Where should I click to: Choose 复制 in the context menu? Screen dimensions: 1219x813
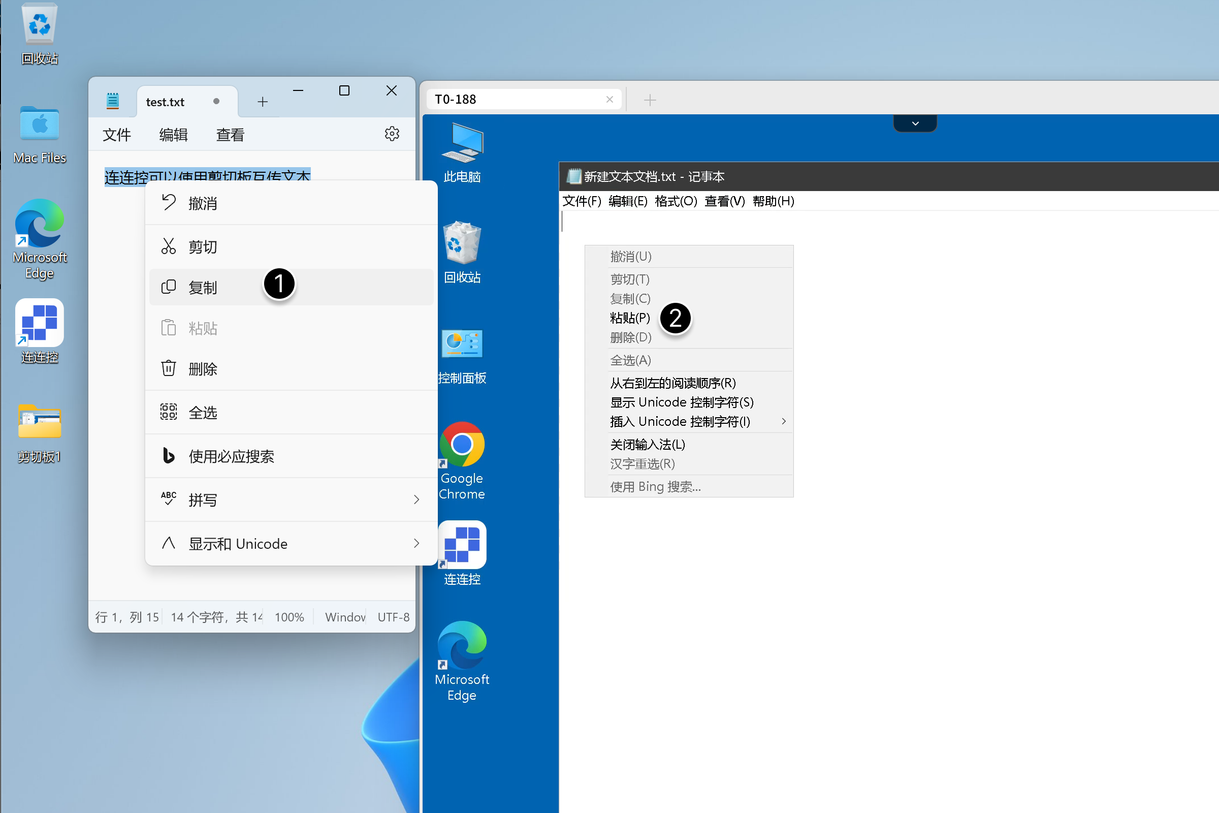coord(291,287)
